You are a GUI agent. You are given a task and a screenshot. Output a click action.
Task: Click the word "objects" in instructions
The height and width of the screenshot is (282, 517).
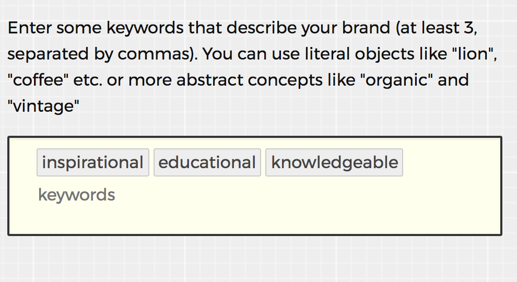(x=384, y=54)
